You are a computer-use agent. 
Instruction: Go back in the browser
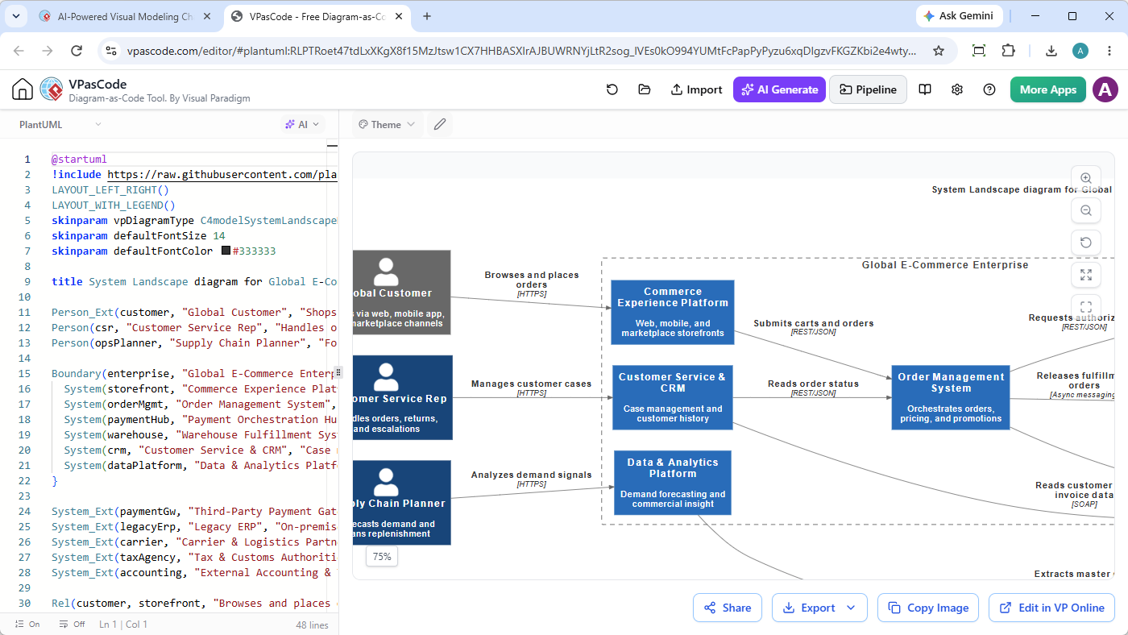pos(19,51)
